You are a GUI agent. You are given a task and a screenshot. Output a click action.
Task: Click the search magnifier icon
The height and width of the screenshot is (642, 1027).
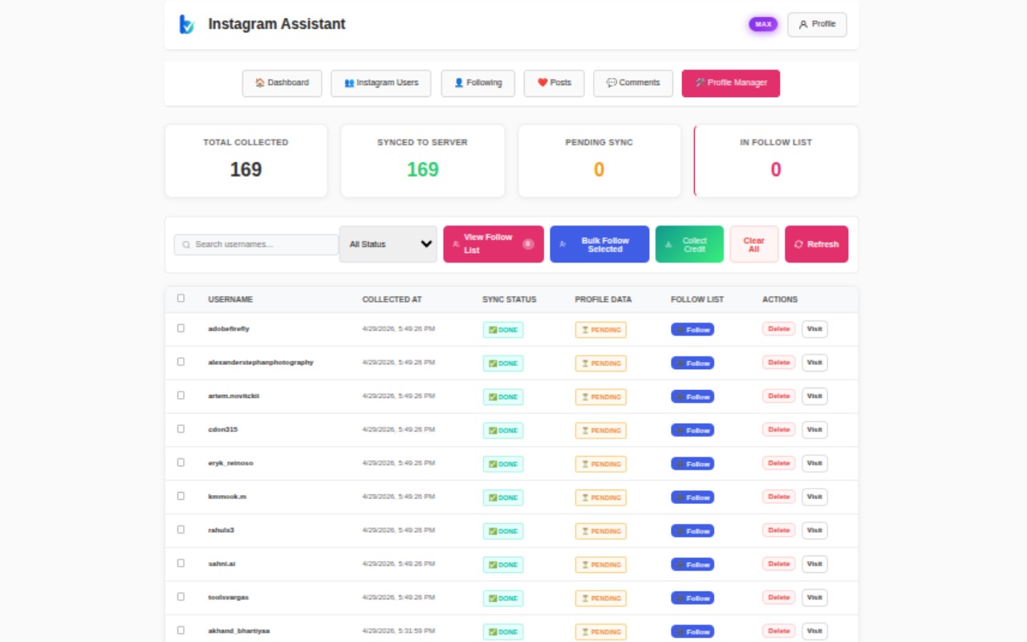187,245
